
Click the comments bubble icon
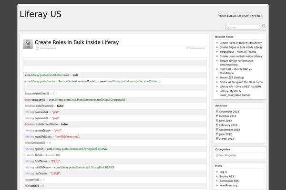tap(187, 48)
